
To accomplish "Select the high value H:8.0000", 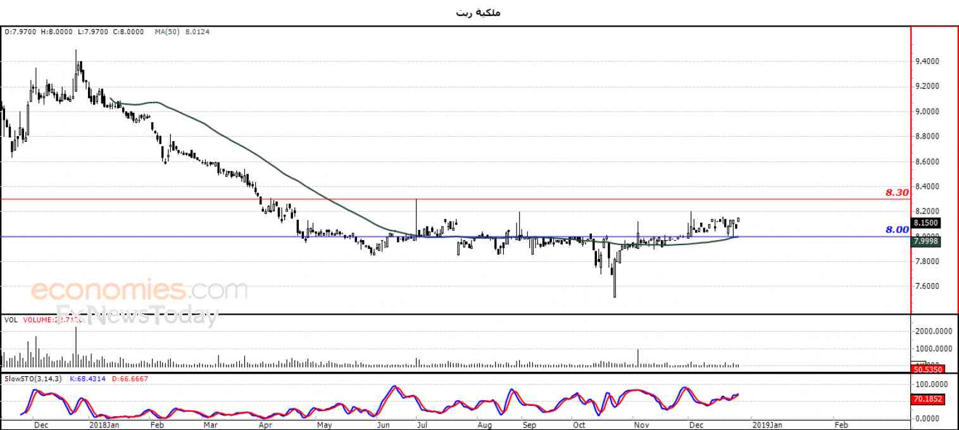I will tap(58, 32).
